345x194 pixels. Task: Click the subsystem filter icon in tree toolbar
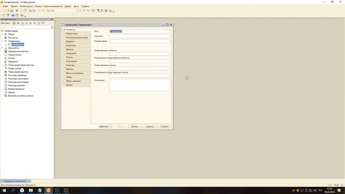point(43,23)
